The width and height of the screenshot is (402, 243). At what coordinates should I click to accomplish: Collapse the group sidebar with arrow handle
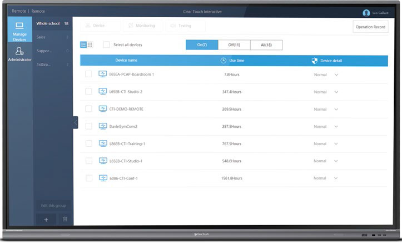click(76, 122)
